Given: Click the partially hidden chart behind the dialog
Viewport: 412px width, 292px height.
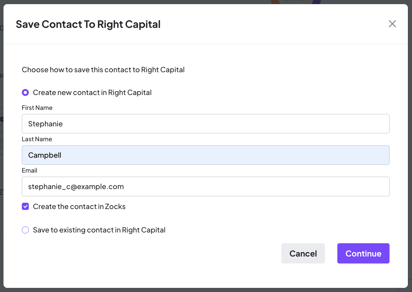Looking at the screenshot, I should 296,2.
